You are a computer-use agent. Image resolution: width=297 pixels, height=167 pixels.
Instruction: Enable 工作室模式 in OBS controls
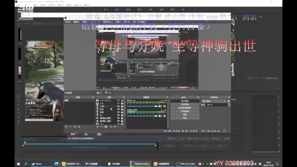185,111
